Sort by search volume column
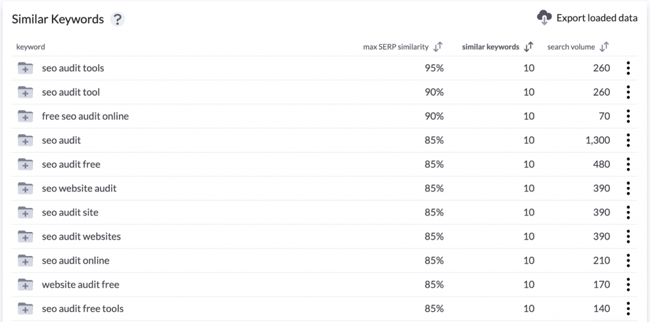This screenshot has width=650, height=322. [x=604, y=47]
